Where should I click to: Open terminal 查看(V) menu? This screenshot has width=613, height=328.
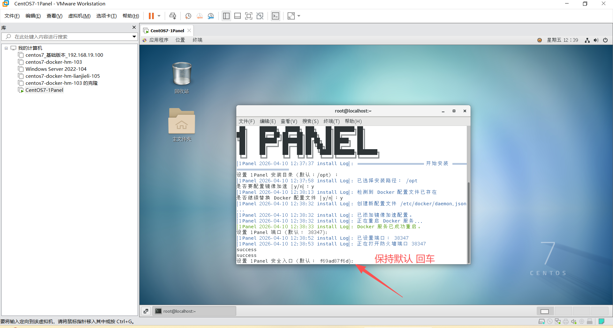(289, 121)
